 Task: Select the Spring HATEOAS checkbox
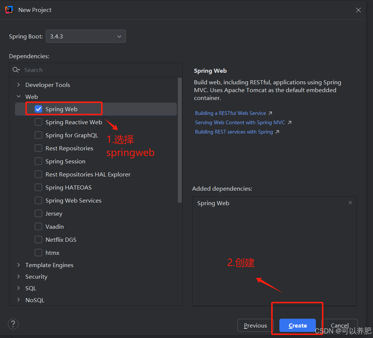pyautogui.click(x=38, y=187)
